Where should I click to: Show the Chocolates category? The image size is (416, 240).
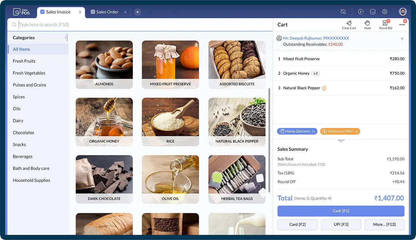[38, 133]
